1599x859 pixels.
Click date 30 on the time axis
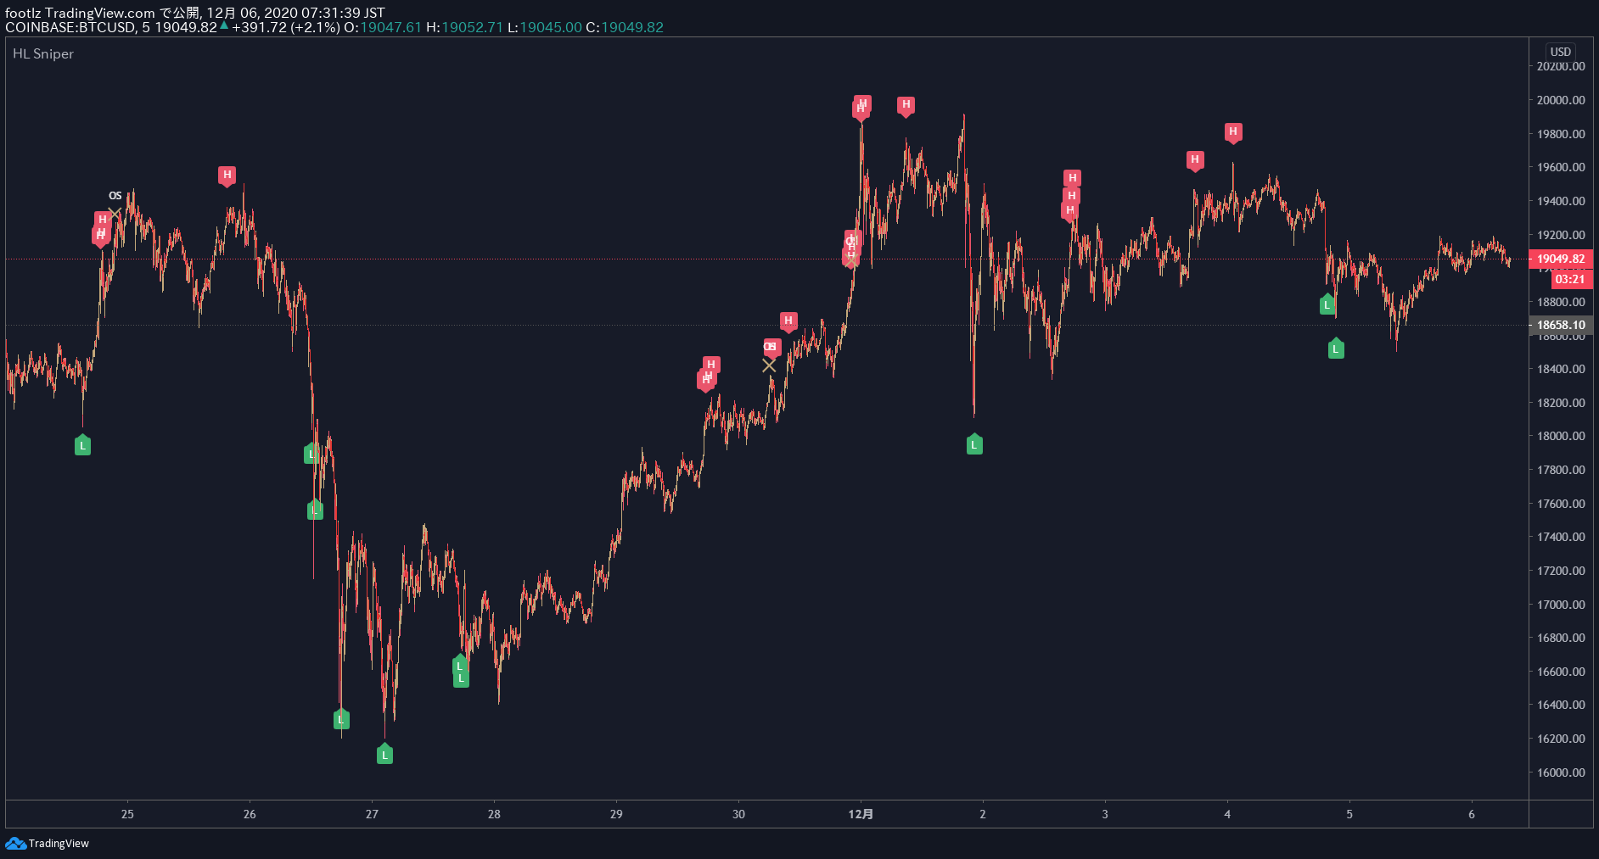738,814
